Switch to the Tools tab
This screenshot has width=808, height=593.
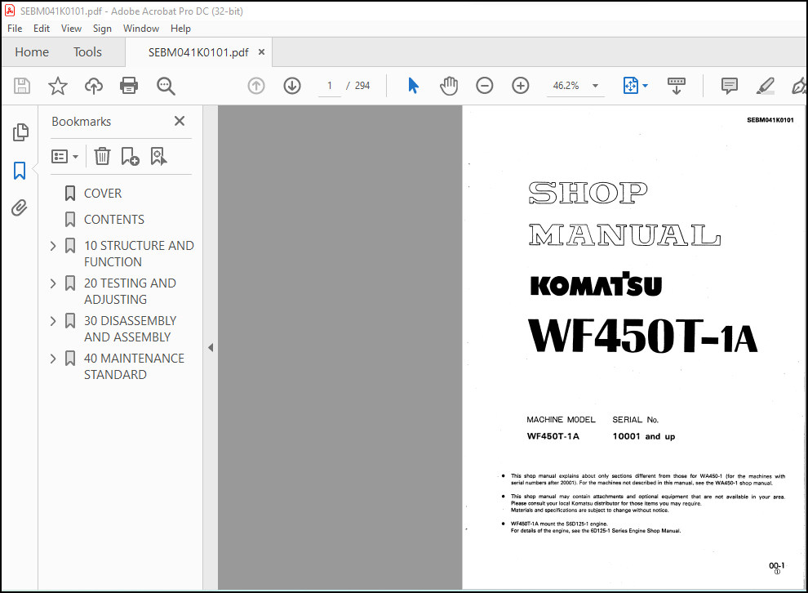pyautogui.click(x=87, y=52)
